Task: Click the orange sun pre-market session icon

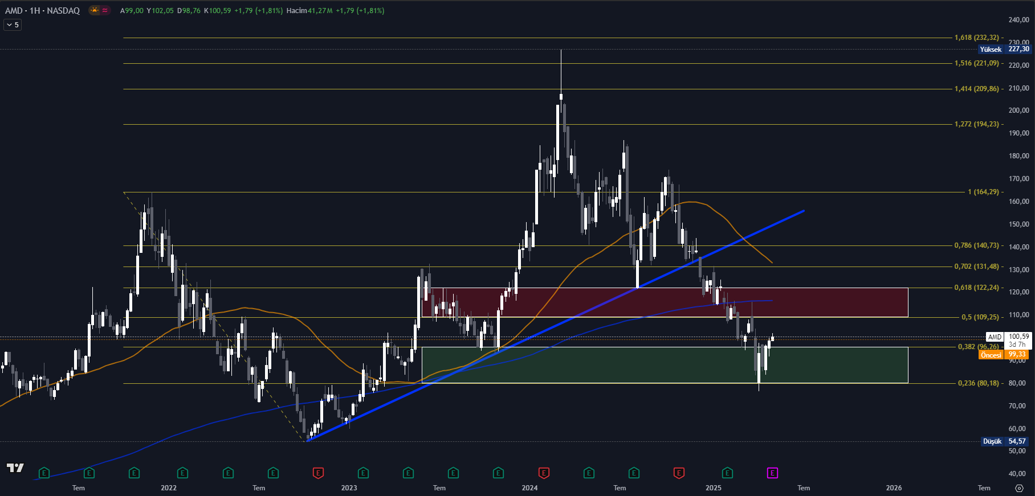Action: click(x=95, y=10)
